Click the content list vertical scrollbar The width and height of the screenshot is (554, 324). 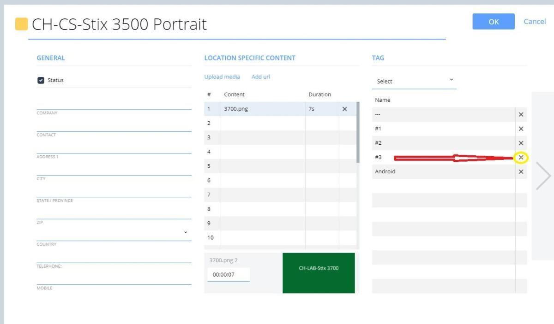point(358,133)
